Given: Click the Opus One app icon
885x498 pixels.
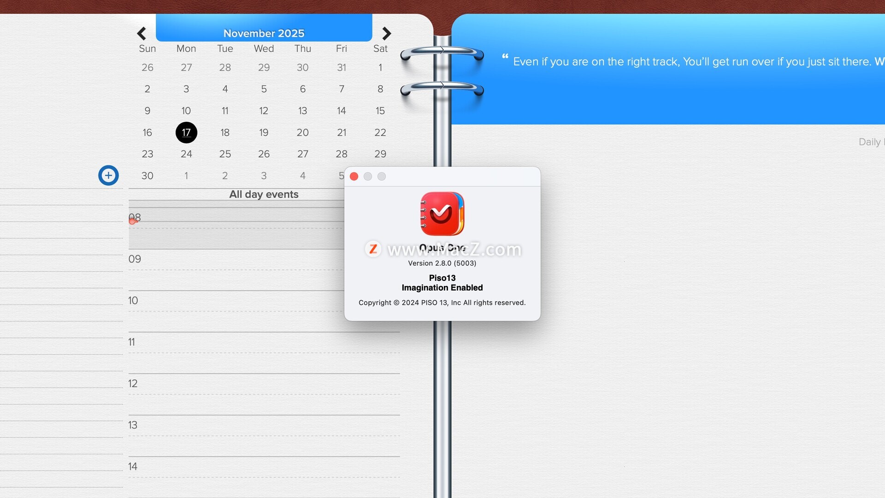Looking at the screenshot, I should tap(442, 213).
